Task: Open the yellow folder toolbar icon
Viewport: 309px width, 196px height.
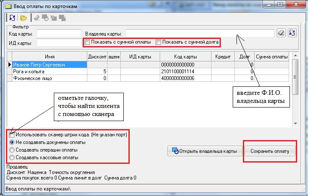Action: pos(23,18)
